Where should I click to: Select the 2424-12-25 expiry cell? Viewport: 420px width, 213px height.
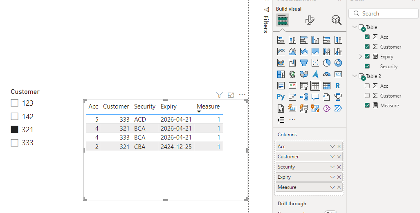pos(176,146)
